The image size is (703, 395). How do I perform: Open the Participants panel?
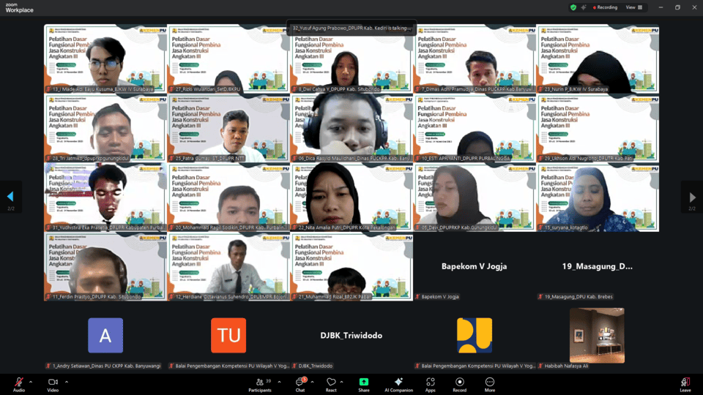259,383
